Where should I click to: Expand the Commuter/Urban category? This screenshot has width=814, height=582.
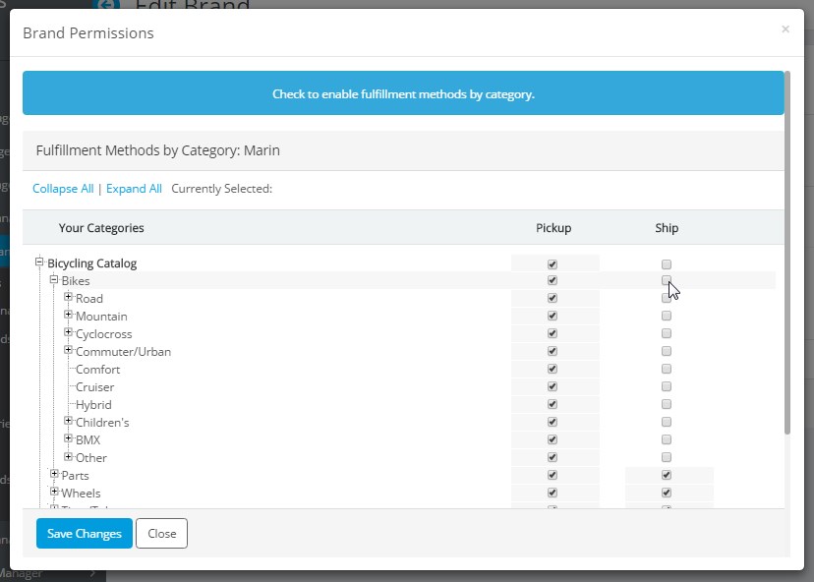point(69,351)
